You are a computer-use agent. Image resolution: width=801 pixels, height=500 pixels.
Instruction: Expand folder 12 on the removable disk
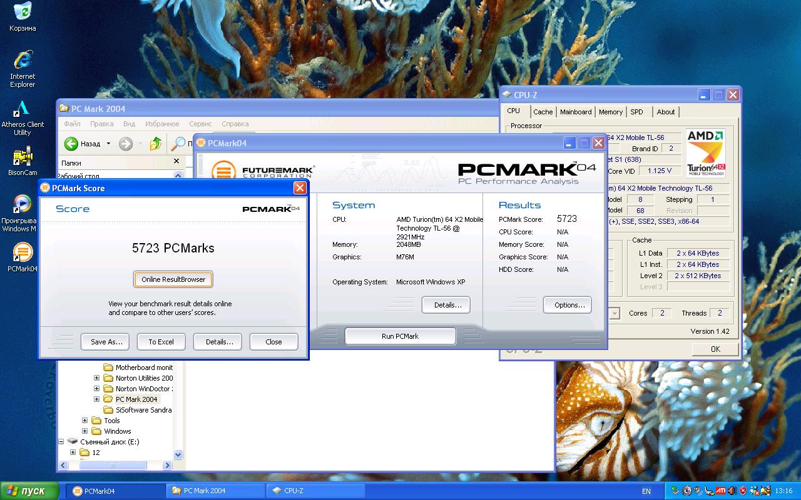click(73, 452)
